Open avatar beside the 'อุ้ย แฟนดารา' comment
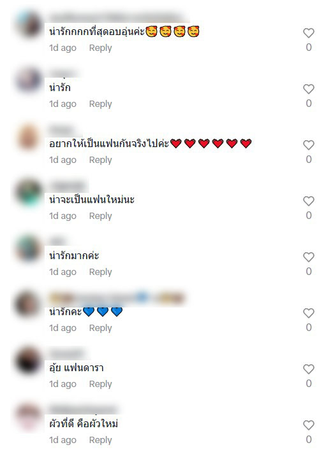The height and width of the screenshot is (452, 333). pos(29,360)
